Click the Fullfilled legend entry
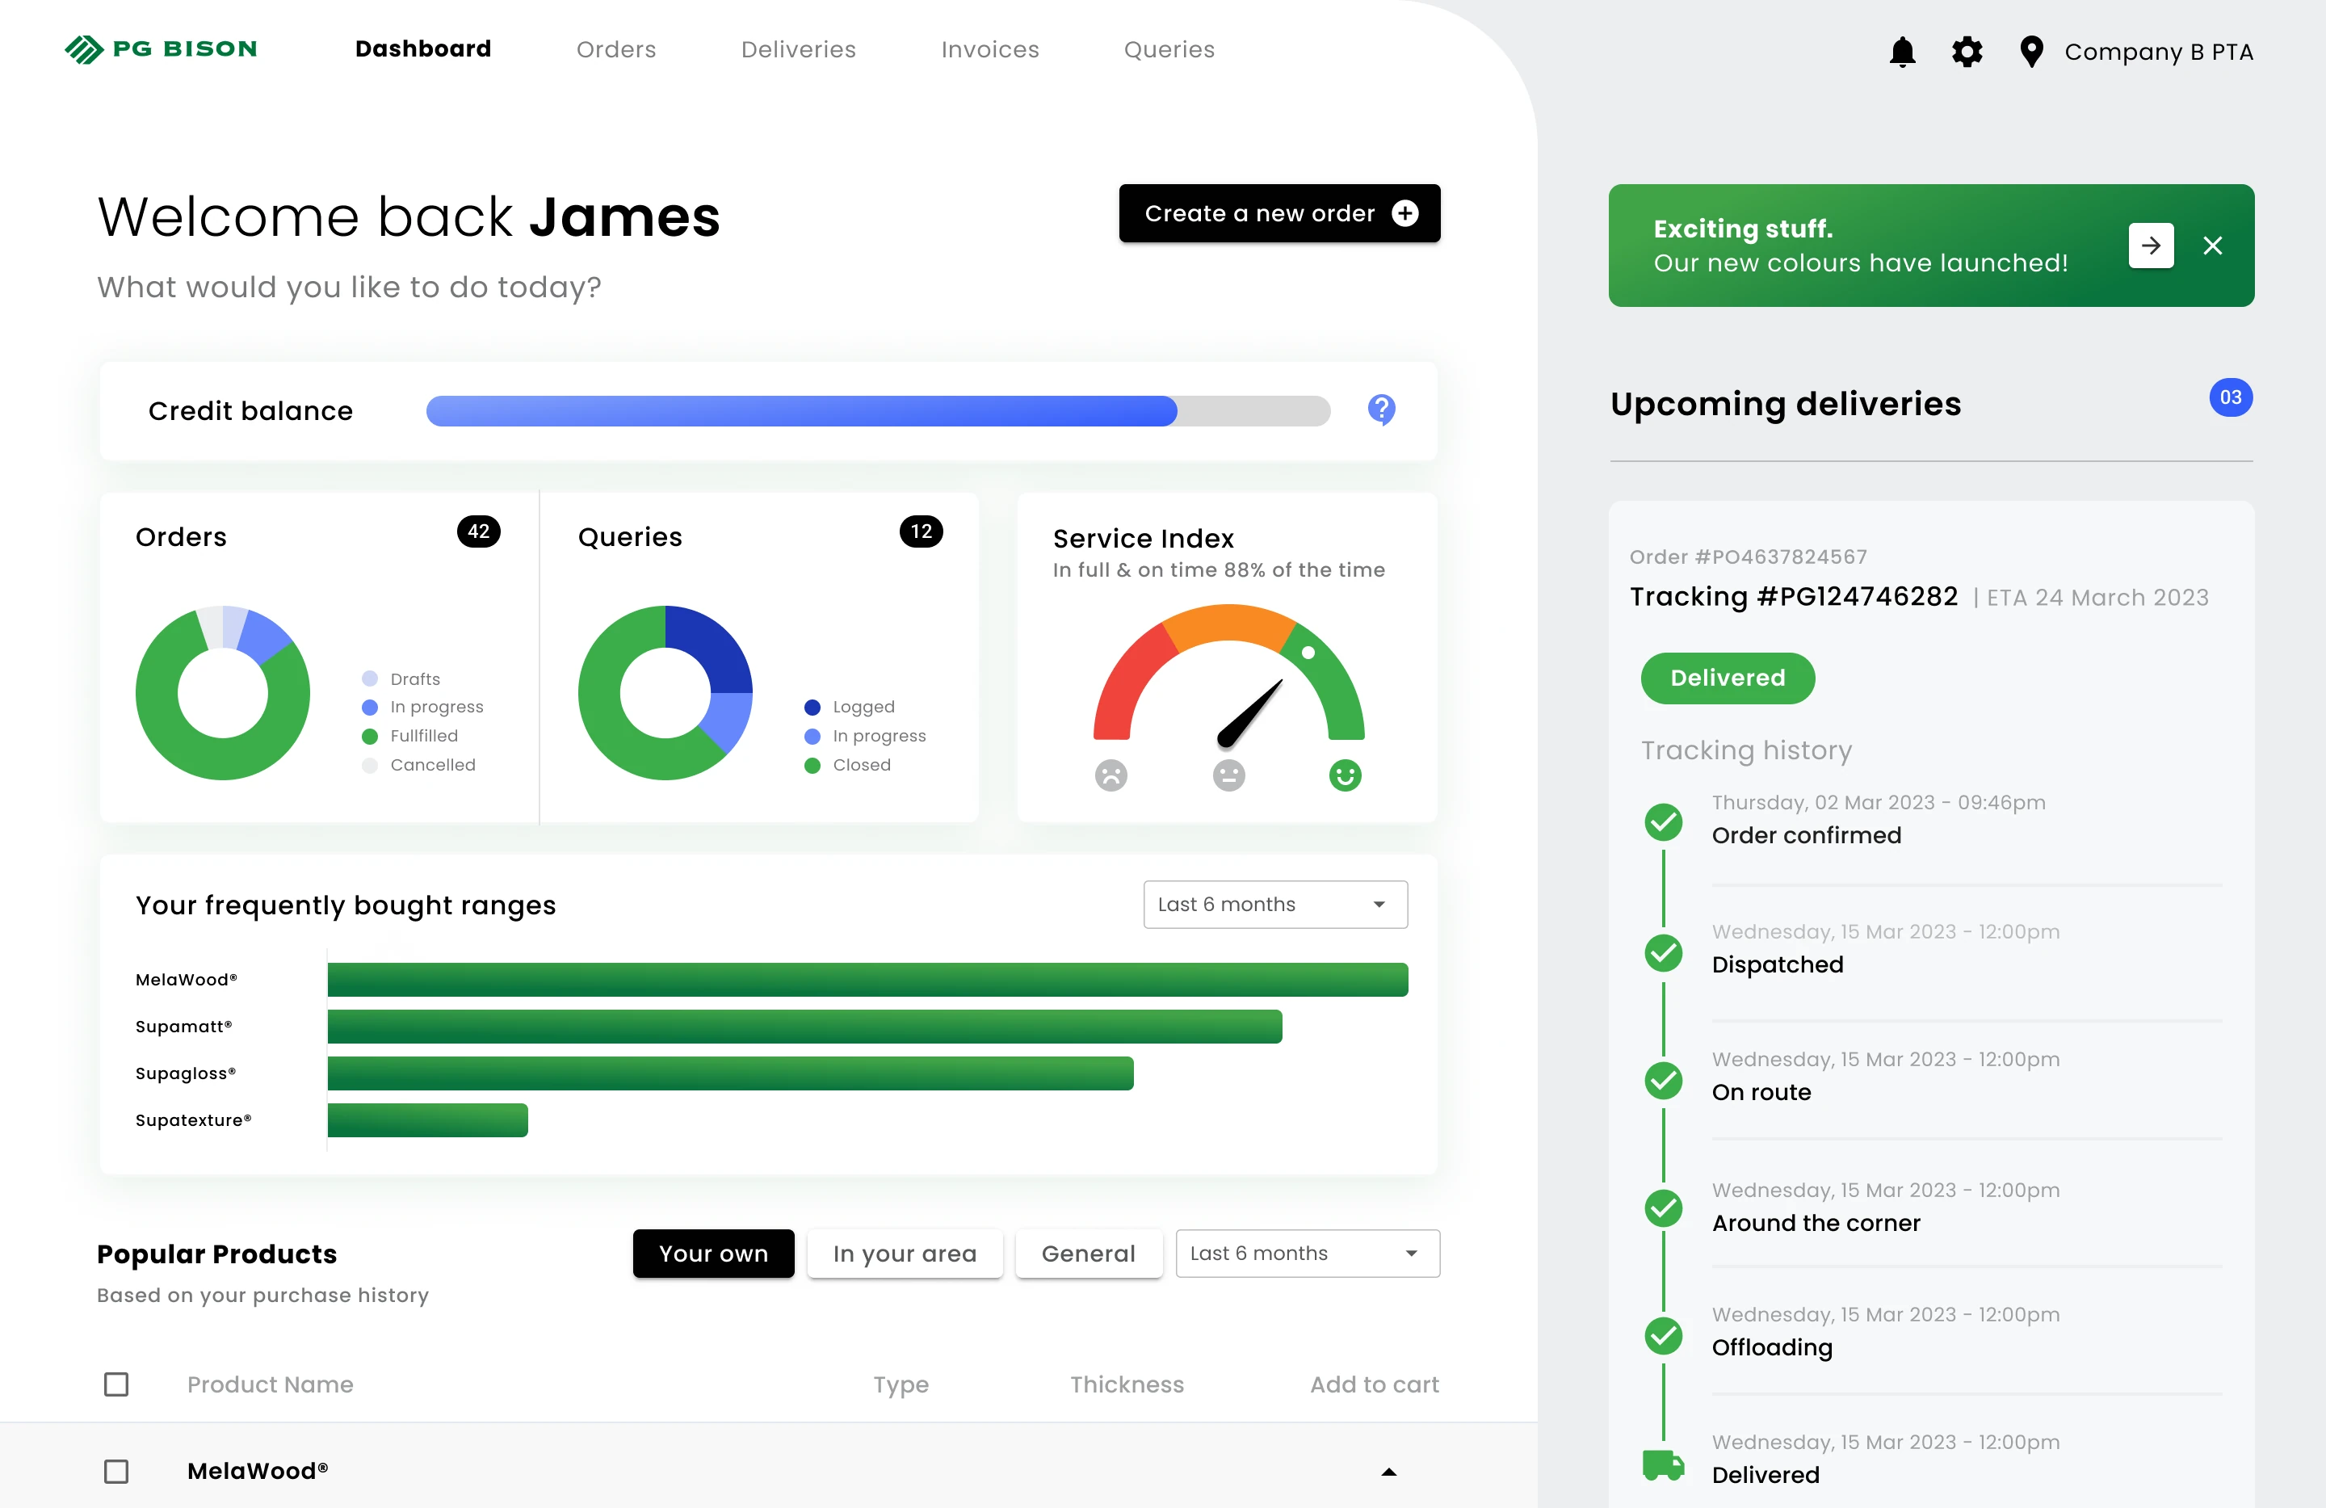Image resolution: width=2326 pixels, height=1508 pixels. [409, 736]
